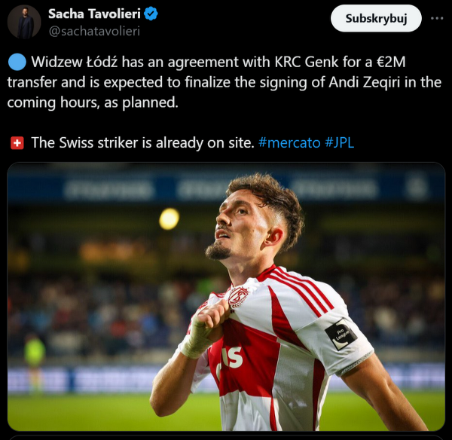452x440 pixels.
Task: Click the blue circle emoji
Action: pos(17,62)
